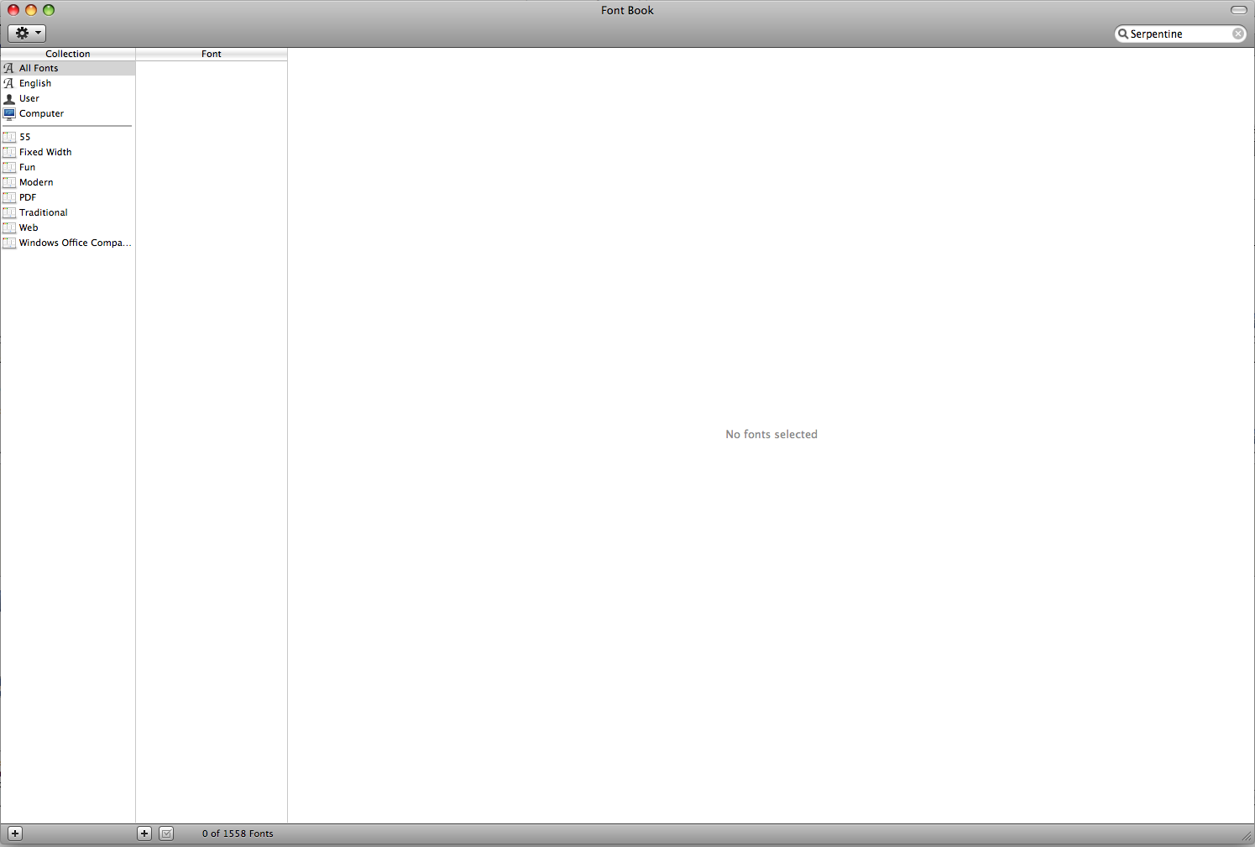Click the All Fonts icon
This screenshot has width=1255, height=847.
pyautogui.click(x=9, y=68)
